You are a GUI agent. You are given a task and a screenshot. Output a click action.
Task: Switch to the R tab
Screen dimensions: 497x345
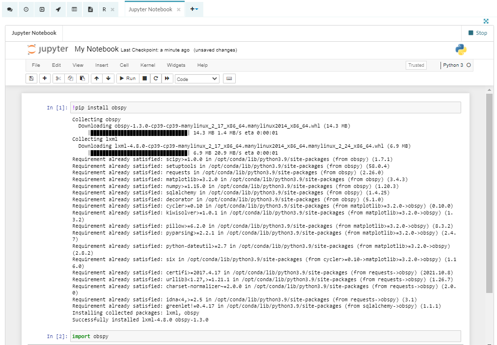tap(104, 9)
